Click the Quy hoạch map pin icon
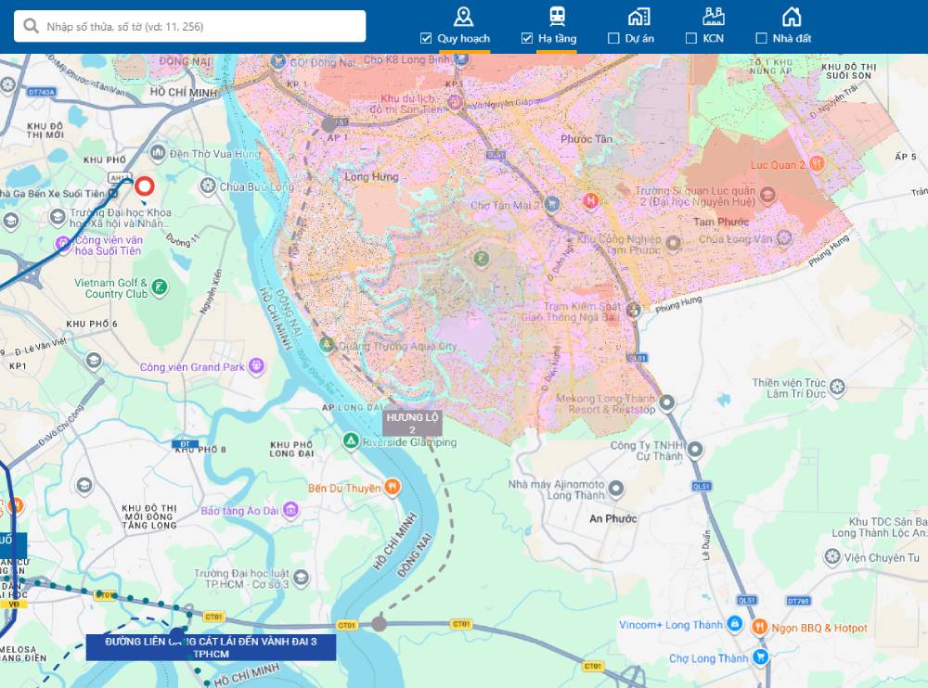 point(463,16)
